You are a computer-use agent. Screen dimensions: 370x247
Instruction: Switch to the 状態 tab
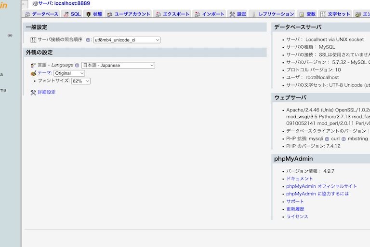pos(93,14)
